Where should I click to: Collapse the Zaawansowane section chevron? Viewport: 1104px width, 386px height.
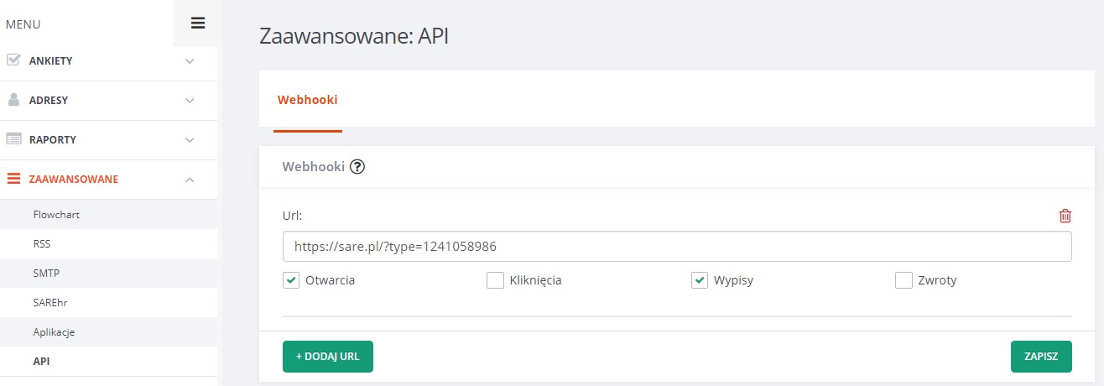coord(190,180)
